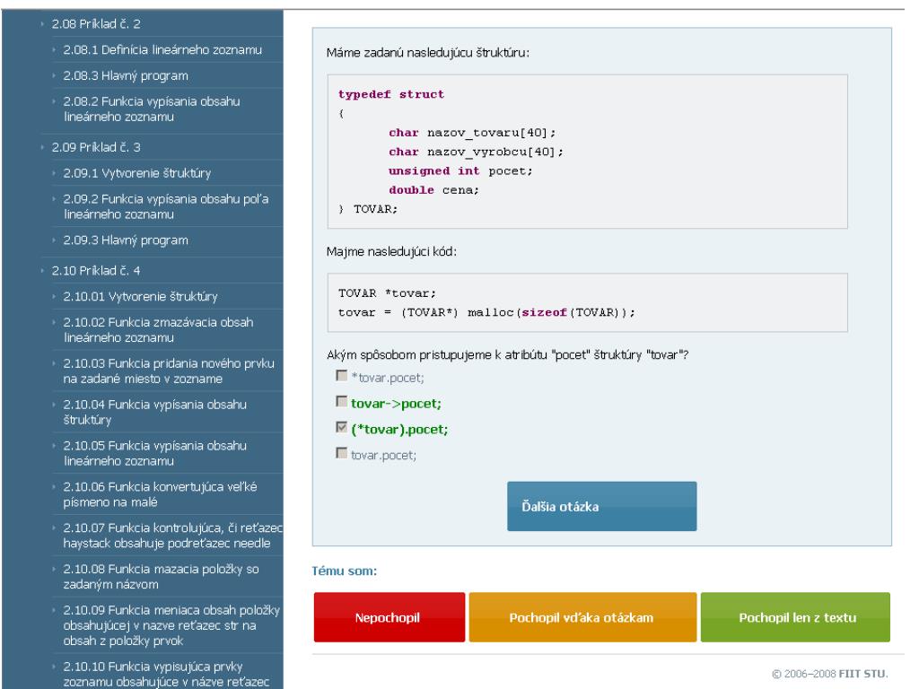Screen dimensions: 919x689
Task: Go to 2.10.07 haystack and needle function
Action: [173, 536]
